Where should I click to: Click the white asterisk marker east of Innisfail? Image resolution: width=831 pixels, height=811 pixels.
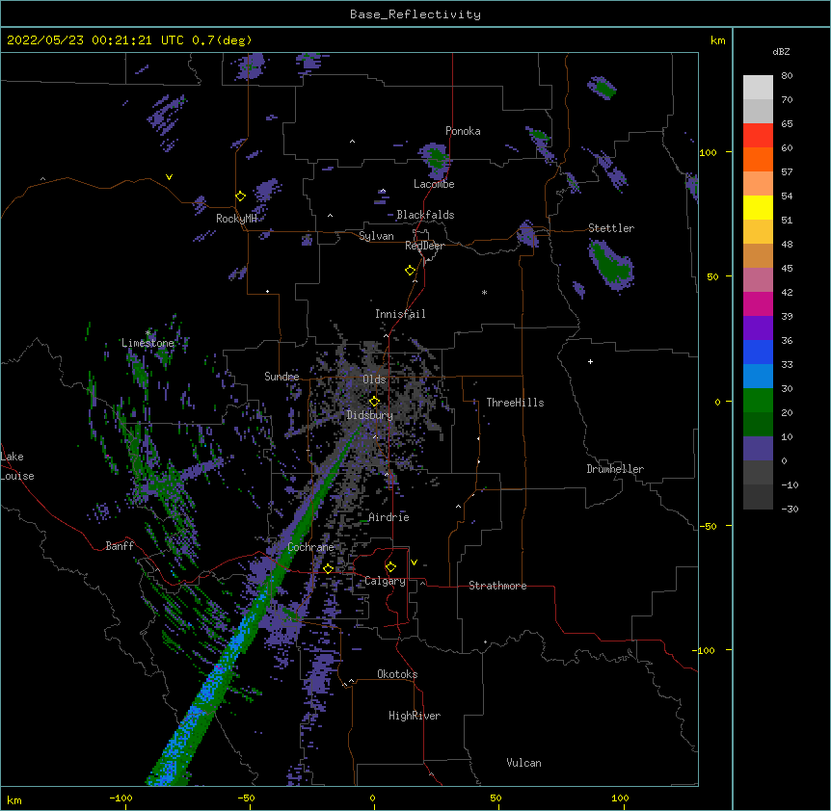[484, 293]
